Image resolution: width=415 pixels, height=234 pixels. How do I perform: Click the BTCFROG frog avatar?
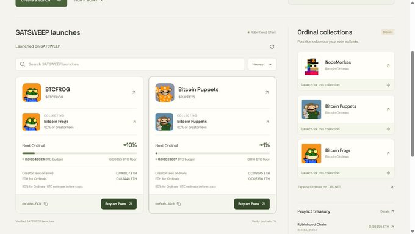pos(32,92)
